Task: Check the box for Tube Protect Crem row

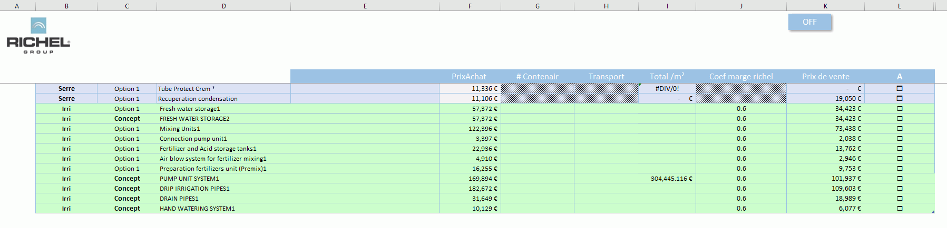Action: [x=900, y=89]
